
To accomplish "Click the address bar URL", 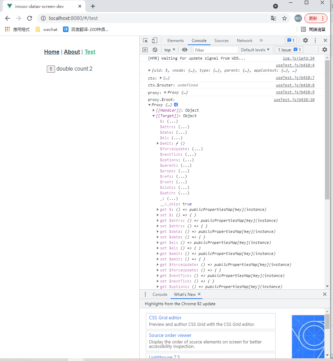I will 73,18.
